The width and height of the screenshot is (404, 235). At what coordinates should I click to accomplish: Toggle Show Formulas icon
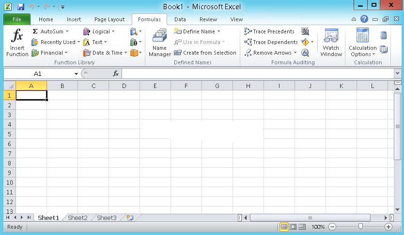coord(305,31)
